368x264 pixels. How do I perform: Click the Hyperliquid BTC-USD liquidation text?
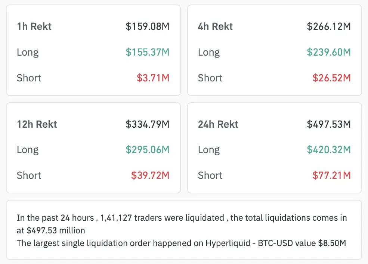pos(246,243)
